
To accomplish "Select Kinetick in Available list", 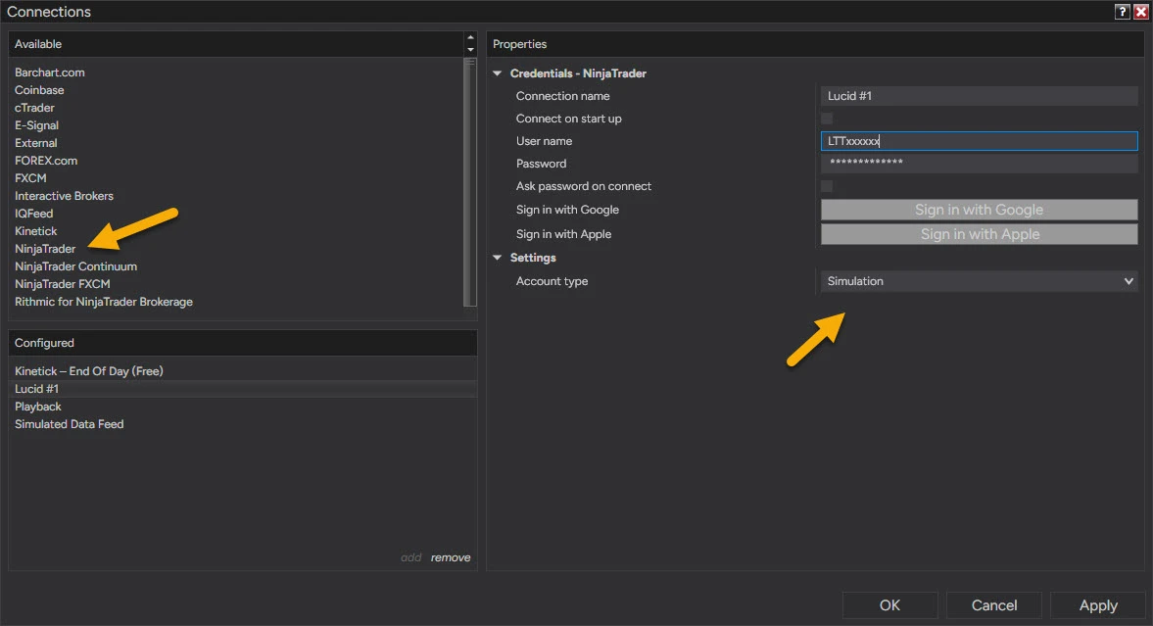I will 35,231.
